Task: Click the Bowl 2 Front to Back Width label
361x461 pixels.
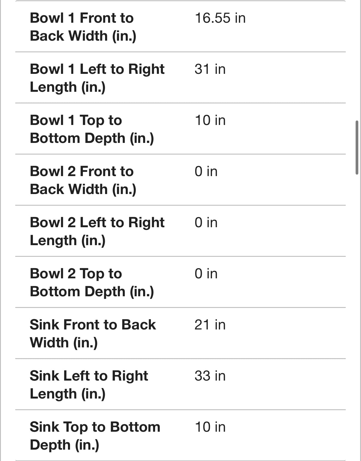Action: tap(83, 180)
